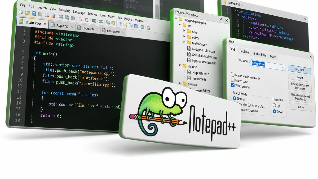Screen dimensions: 318x179
Task: Collapse the include folder arrow
Action: click(x=180, y=66)
